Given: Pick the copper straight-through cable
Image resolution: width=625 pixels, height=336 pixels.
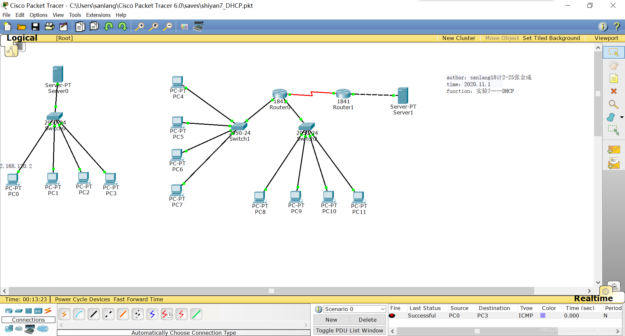Looking at the screenshot, I should (94, 314).
